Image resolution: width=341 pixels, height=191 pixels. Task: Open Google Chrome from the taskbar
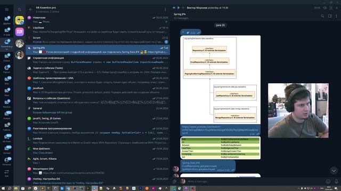pyautogui.click(x=29, y=188)
